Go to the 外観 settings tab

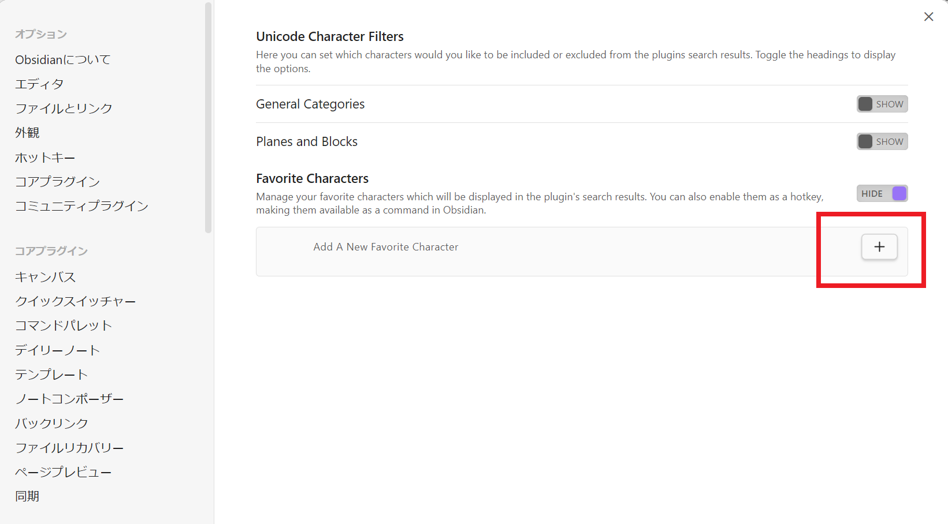(27, 133)
